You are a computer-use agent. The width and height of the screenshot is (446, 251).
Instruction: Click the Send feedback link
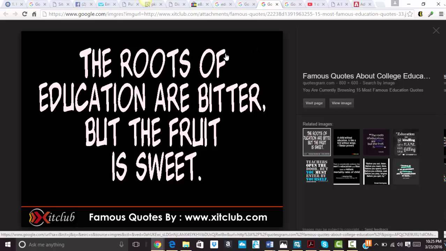click(376, 229)
